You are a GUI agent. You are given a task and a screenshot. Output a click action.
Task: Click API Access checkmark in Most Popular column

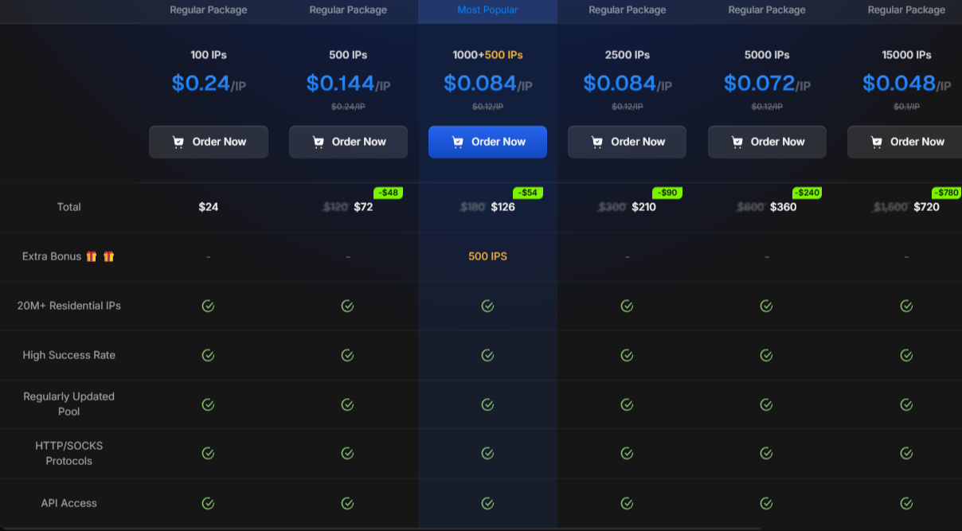(x=487, y=503)
